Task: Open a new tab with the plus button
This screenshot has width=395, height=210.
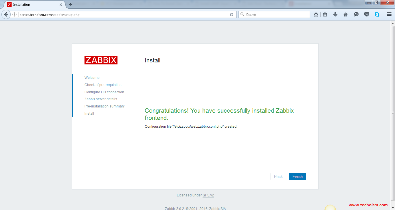Action: (x=70, y=5)
